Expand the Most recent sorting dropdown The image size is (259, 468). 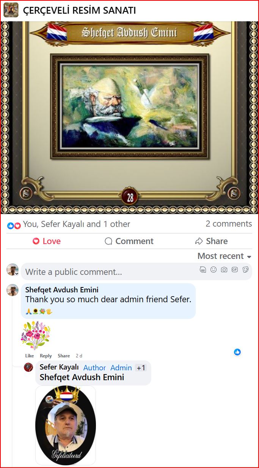tap(224, 256)
